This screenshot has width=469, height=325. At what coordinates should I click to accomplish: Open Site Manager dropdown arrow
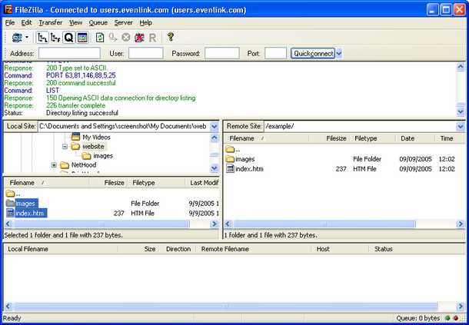pyautogui.click(x=27, y=38)
